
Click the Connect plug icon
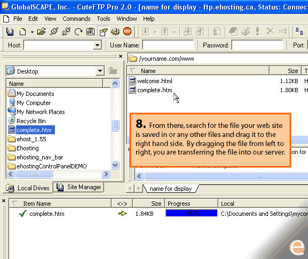tap(54, 31)
